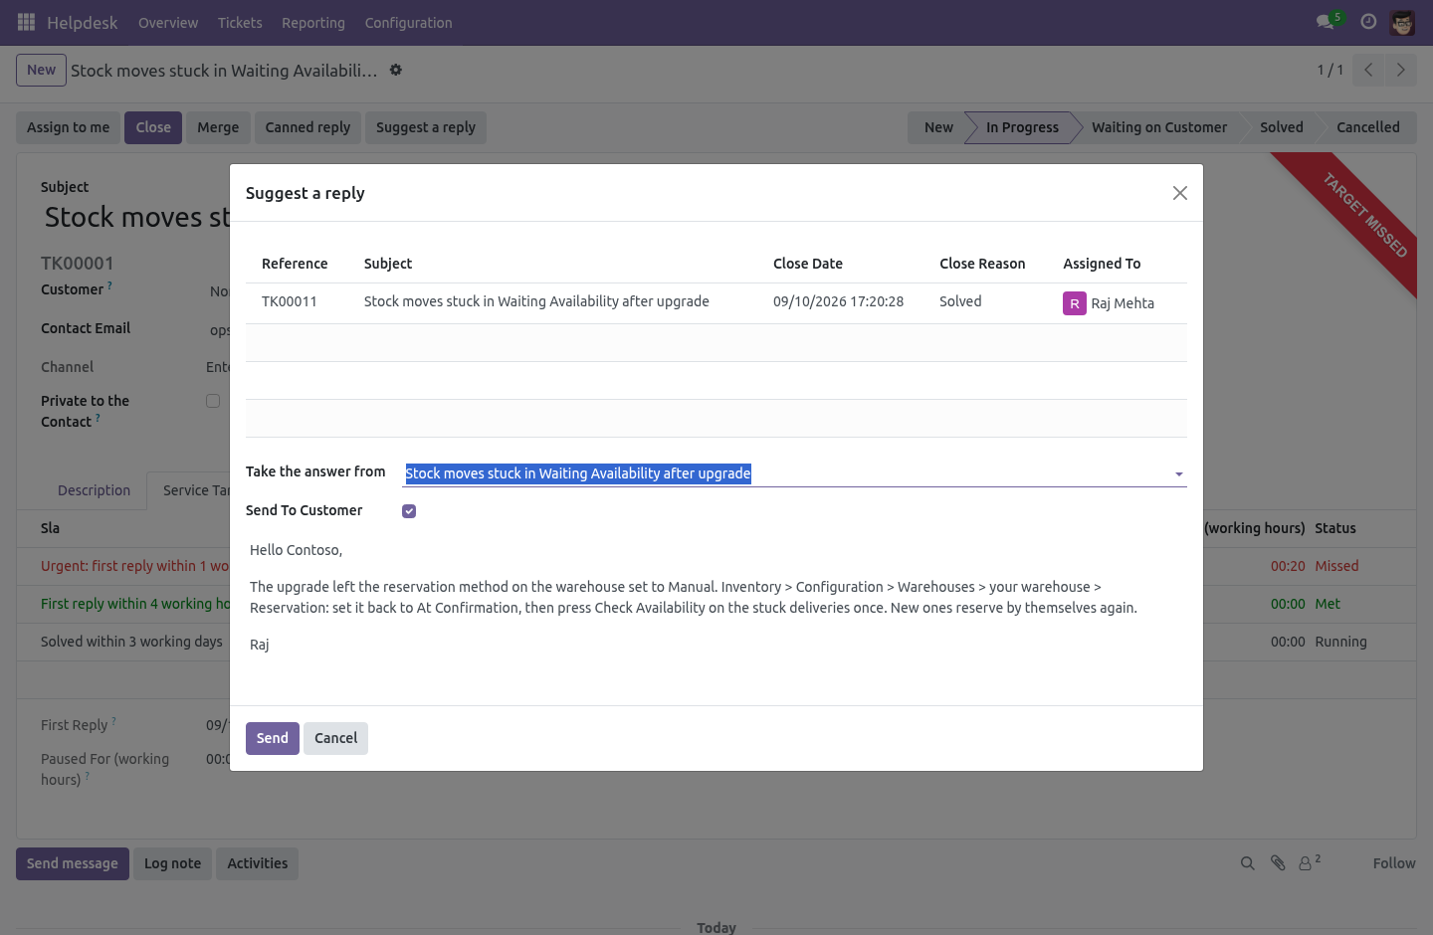Set ticket stage to Cancelled
Image resolution: width=1433 pixels, height=935 pixels.
1367,127
